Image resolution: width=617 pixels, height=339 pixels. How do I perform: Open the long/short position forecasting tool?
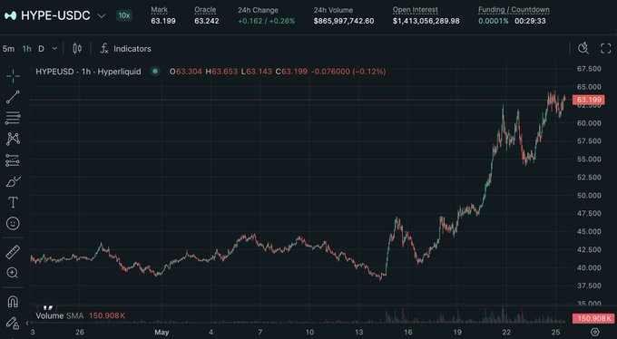(13, 160)
